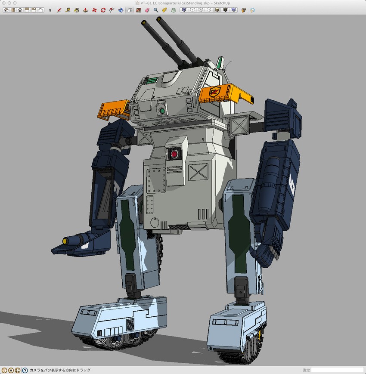Screen dimensions: 366x374
Task: Activate the Zoom magnifier tool
Action: (156, 10)
